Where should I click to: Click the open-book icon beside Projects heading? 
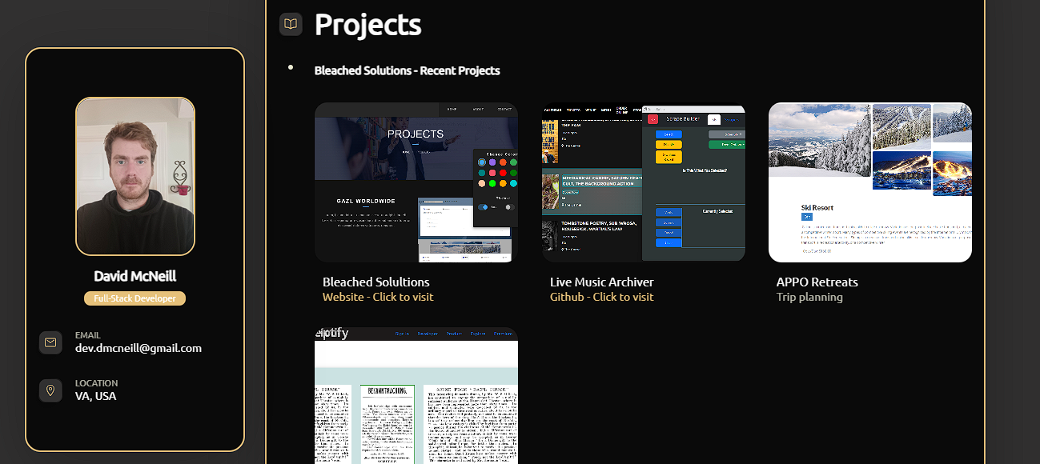pyautogui.click(x=290, y=24)
